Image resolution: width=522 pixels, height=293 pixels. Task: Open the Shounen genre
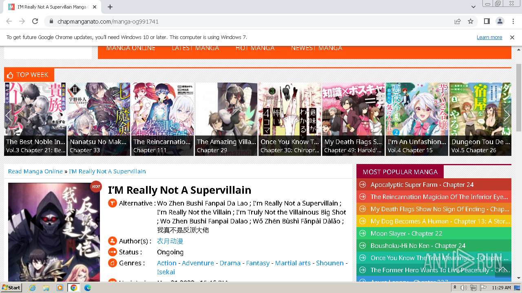tap(330, 263)
